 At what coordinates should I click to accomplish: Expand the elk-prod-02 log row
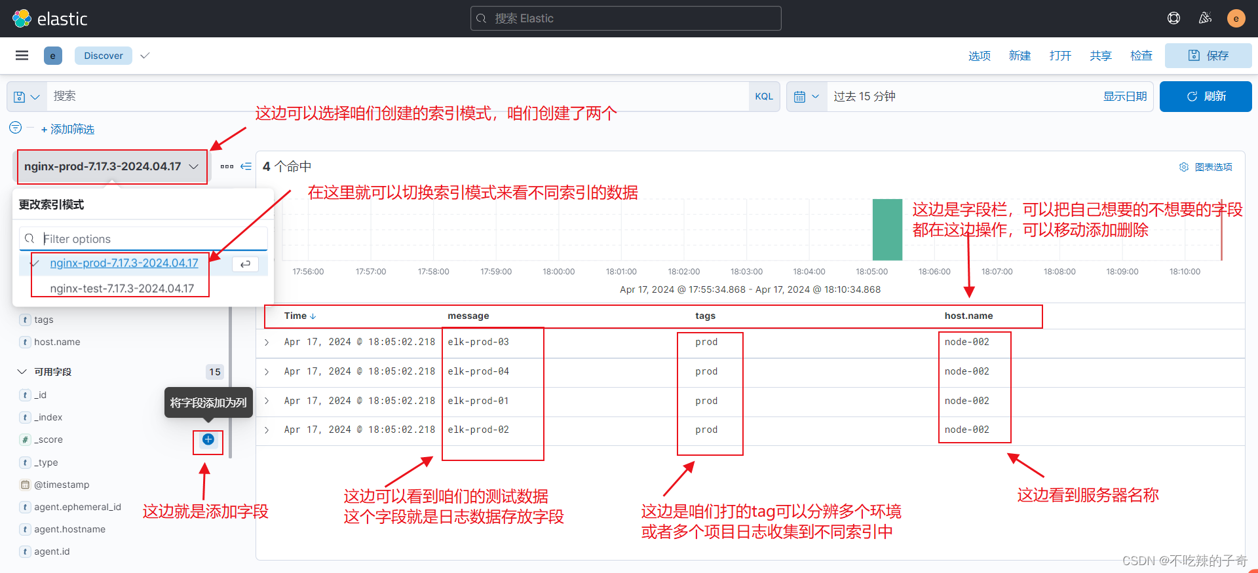click(267, 430)
